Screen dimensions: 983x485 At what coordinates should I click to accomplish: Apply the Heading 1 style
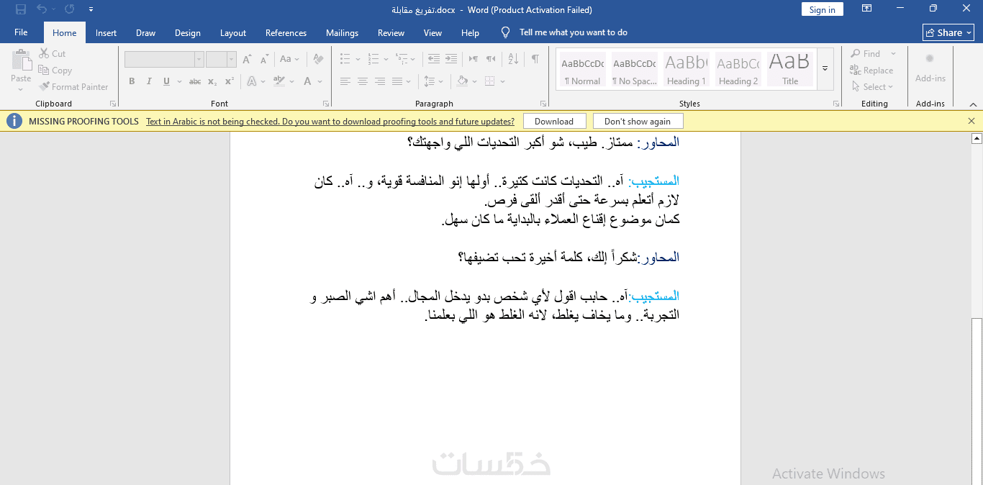coord(687,70)
